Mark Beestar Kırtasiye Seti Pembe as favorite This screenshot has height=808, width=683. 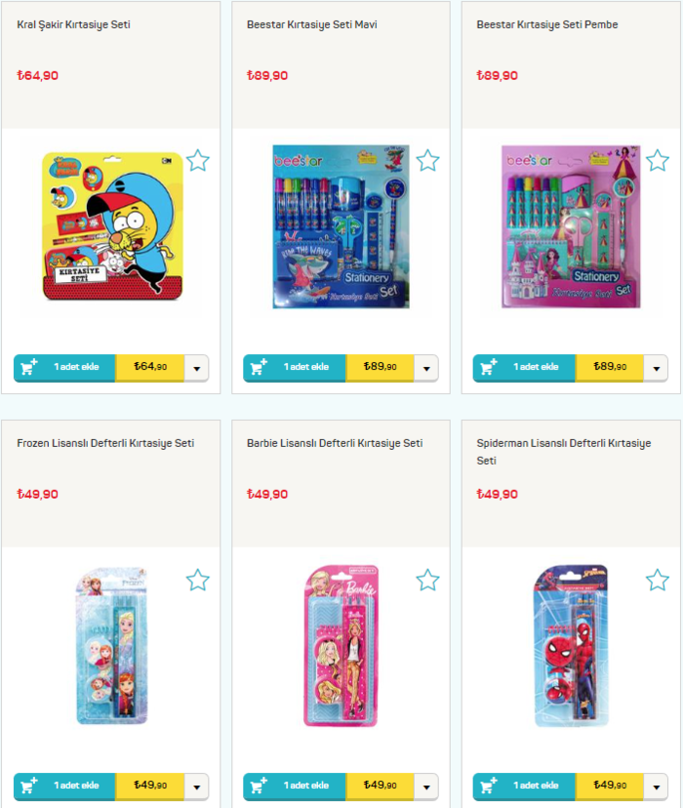(658, 161)
